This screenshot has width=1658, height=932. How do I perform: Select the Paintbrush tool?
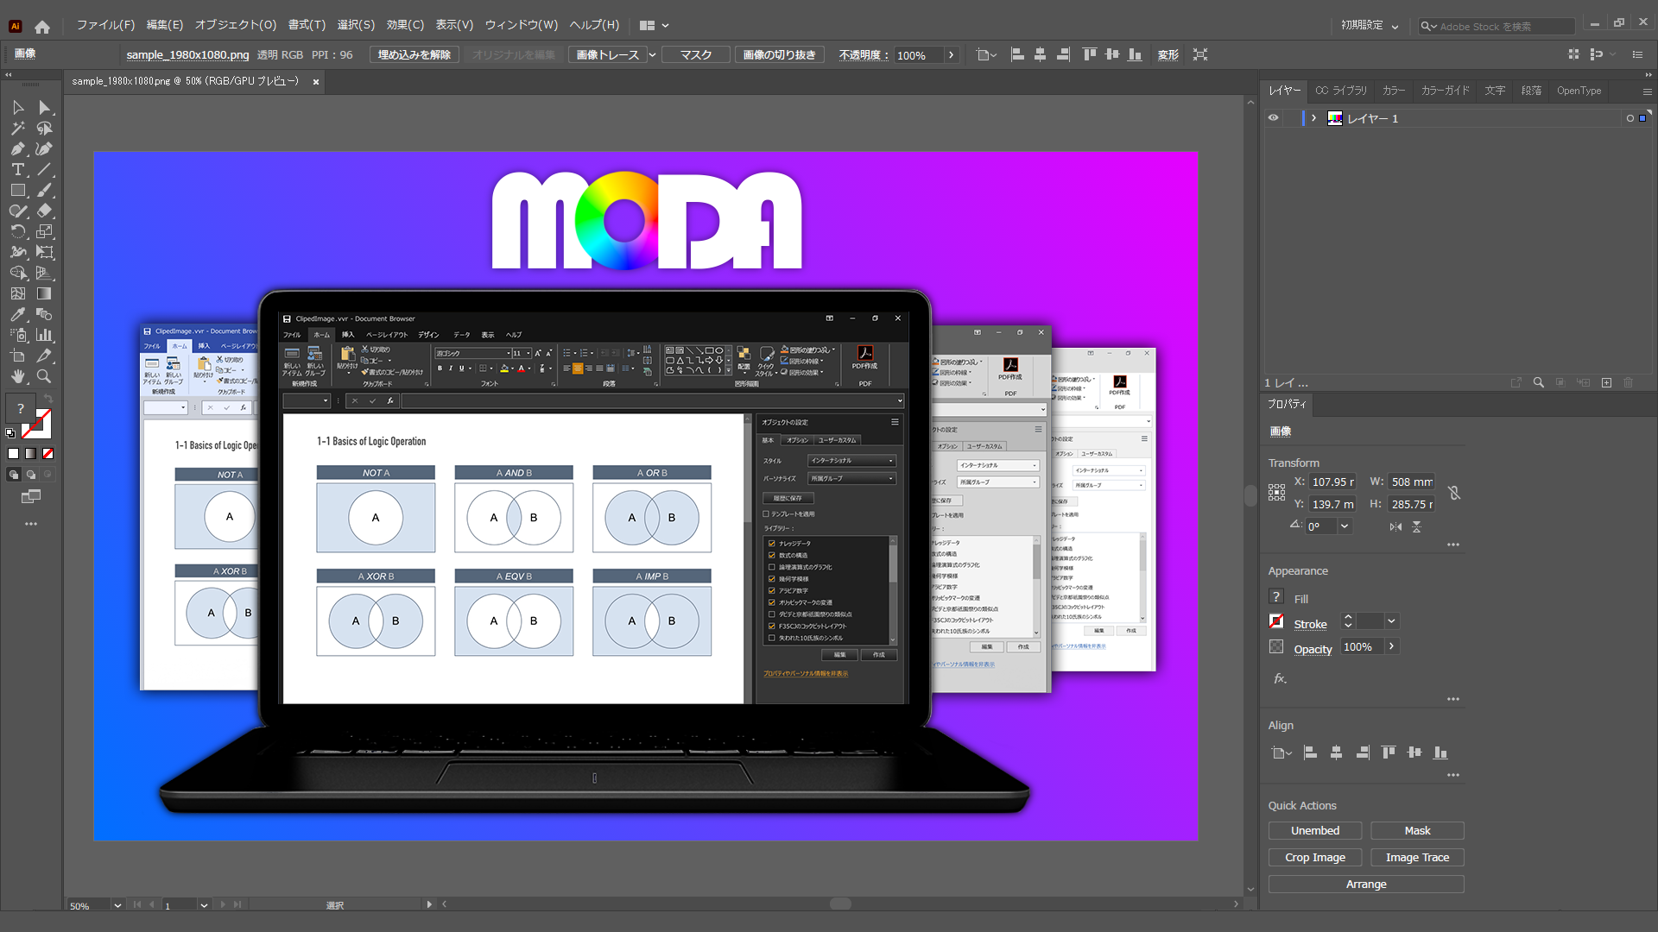[x=45, y=191]
